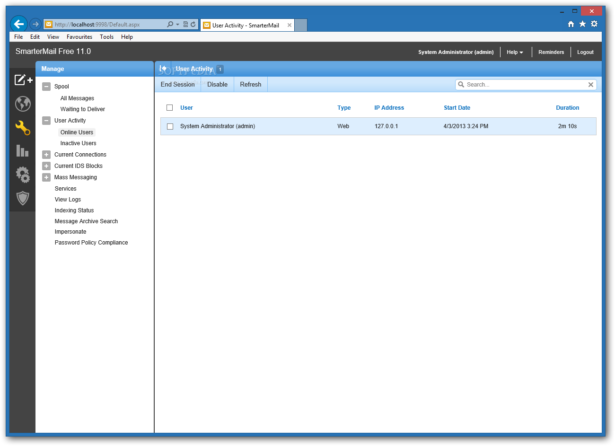615x446 pixels.
Task: Open Indexing Status
Action: (x=74, y=210)
